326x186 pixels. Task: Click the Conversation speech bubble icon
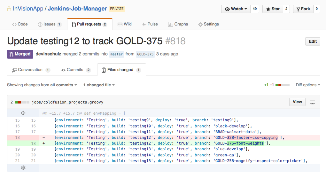(14, 70)
